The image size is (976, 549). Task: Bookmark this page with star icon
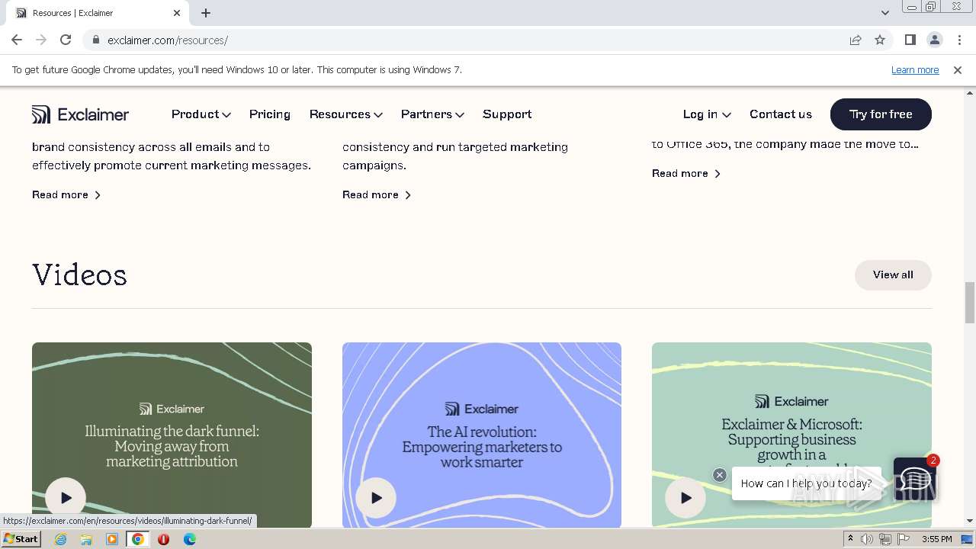click(x=880, y=40)
